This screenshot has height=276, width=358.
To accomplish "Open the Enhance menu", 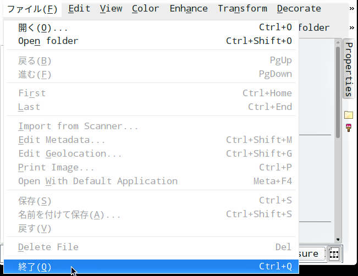I will click(x=189, y=9).
